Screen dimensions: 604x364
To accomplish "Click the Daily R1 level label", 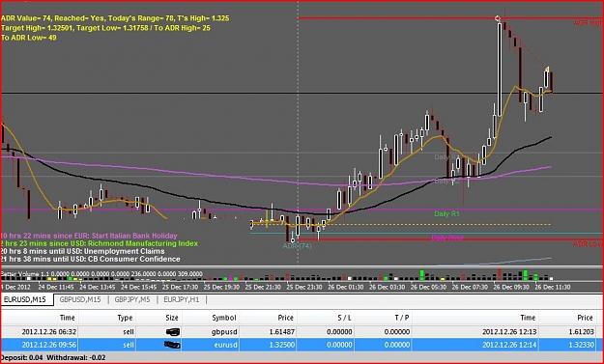I will click(x=446, y=214).
